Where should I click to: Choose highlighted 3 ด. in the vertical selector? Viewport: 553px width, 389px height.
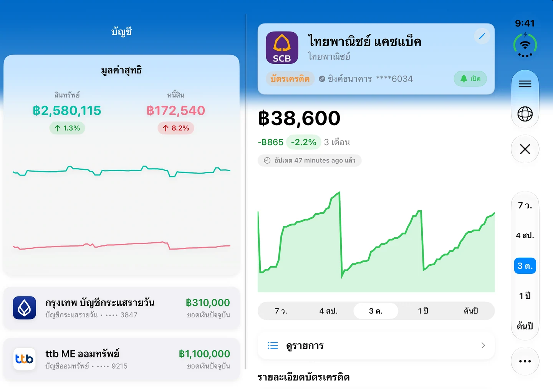525,266
